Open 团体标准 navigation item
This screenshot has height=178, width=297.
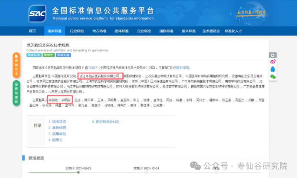click(x=122, y=31)
